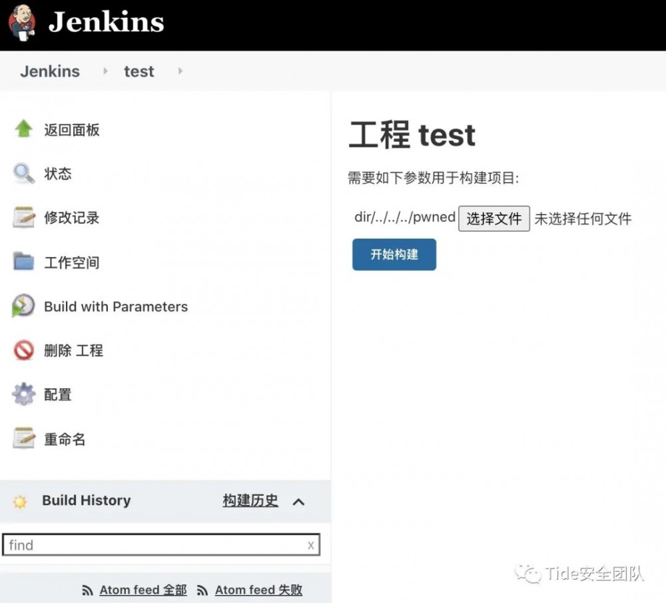Open 配置 using the gear icon
Viewport: 666px width, 603px height.
pos(23,394)
